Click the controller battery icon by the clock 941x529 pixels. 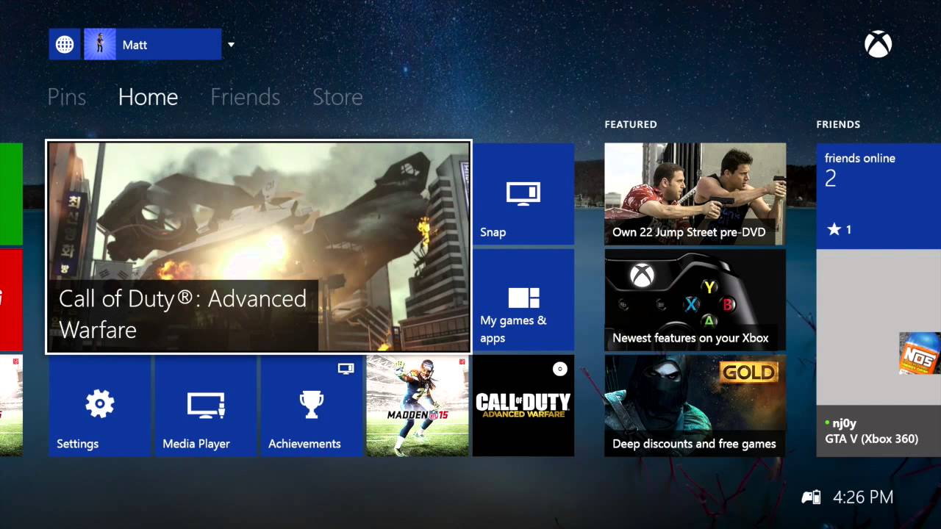[811, 497]
